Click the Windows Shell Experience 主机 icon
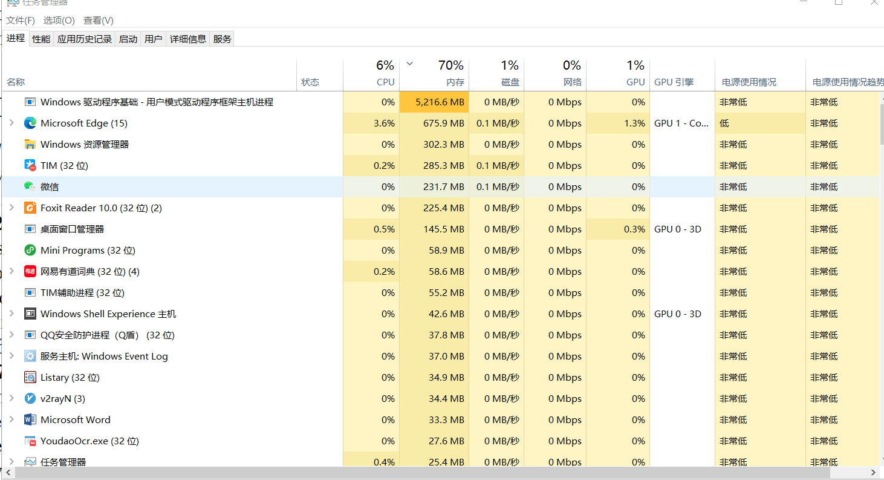Image resolution: width=884 pixels, height=480 pixels. 30,314
